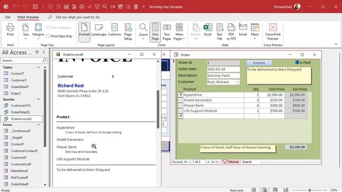Open the CustomerLFQ query
The height and width of the screenshot is (192, 342).
(x=21, y=106)
